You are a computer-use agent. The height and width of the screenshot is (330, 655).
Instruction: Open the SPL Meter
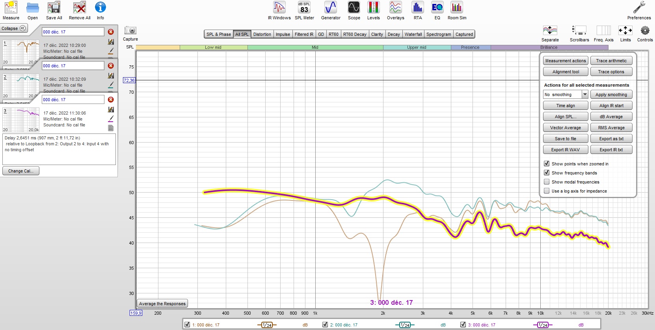304,11
